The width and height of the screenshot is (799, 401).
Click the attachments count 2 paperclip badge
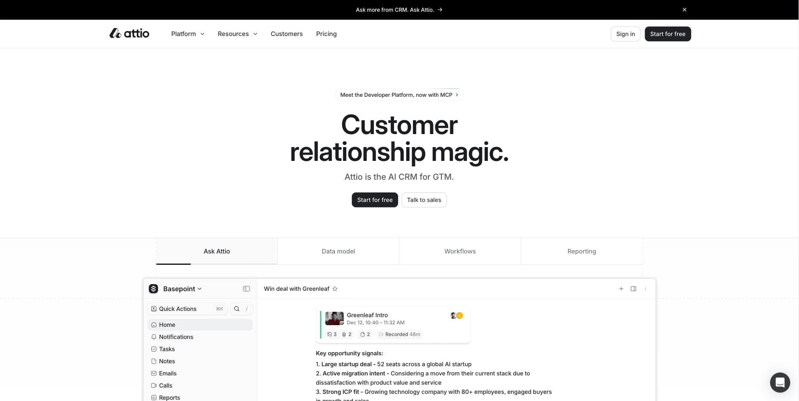(347, 334)
